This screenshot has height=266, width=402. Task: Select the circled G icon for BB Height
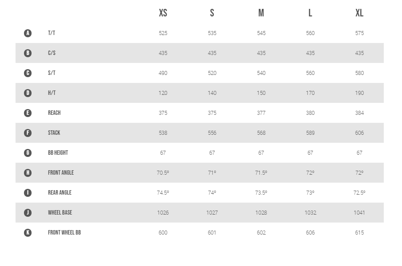click(28, 153)
